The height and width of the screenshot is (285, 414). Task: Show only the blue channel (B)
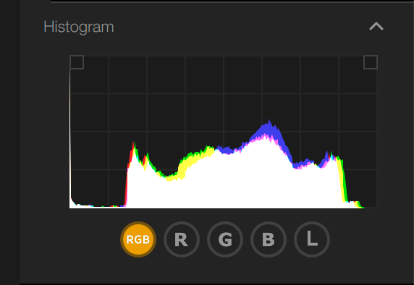(269, 239)
